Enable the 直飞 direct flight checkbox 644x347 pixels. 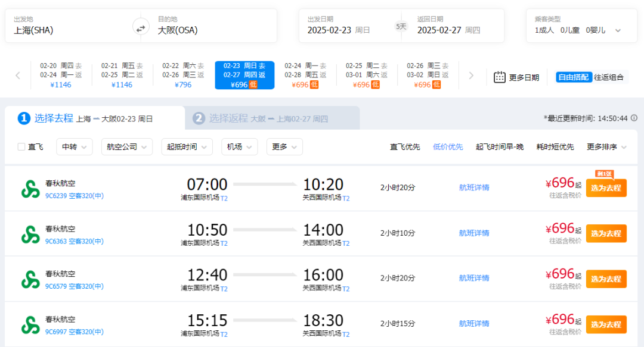click(21, 147)
